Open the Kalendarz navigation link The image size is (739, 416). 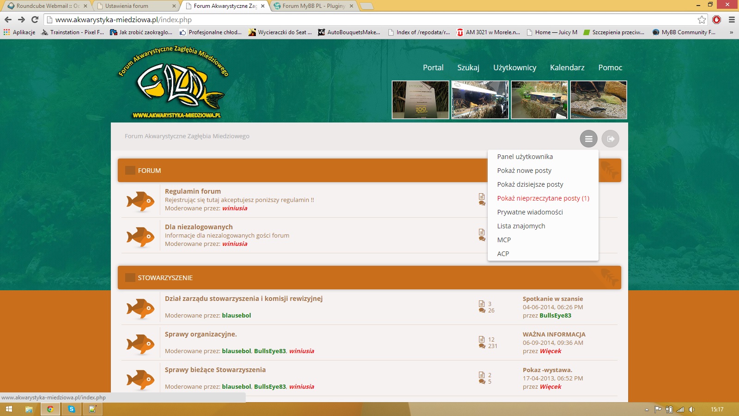[x=567, y=67]
